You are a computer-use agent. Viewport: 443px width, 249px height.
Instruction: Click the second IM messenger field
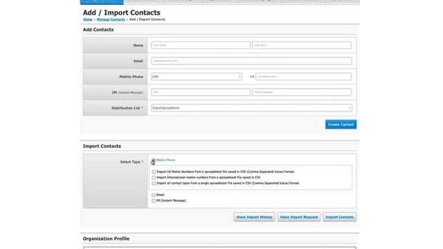[x=302, y=92]
